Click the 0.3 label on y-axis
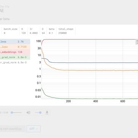138x138 pixels. pyautogui.click(x=39, y=76)
